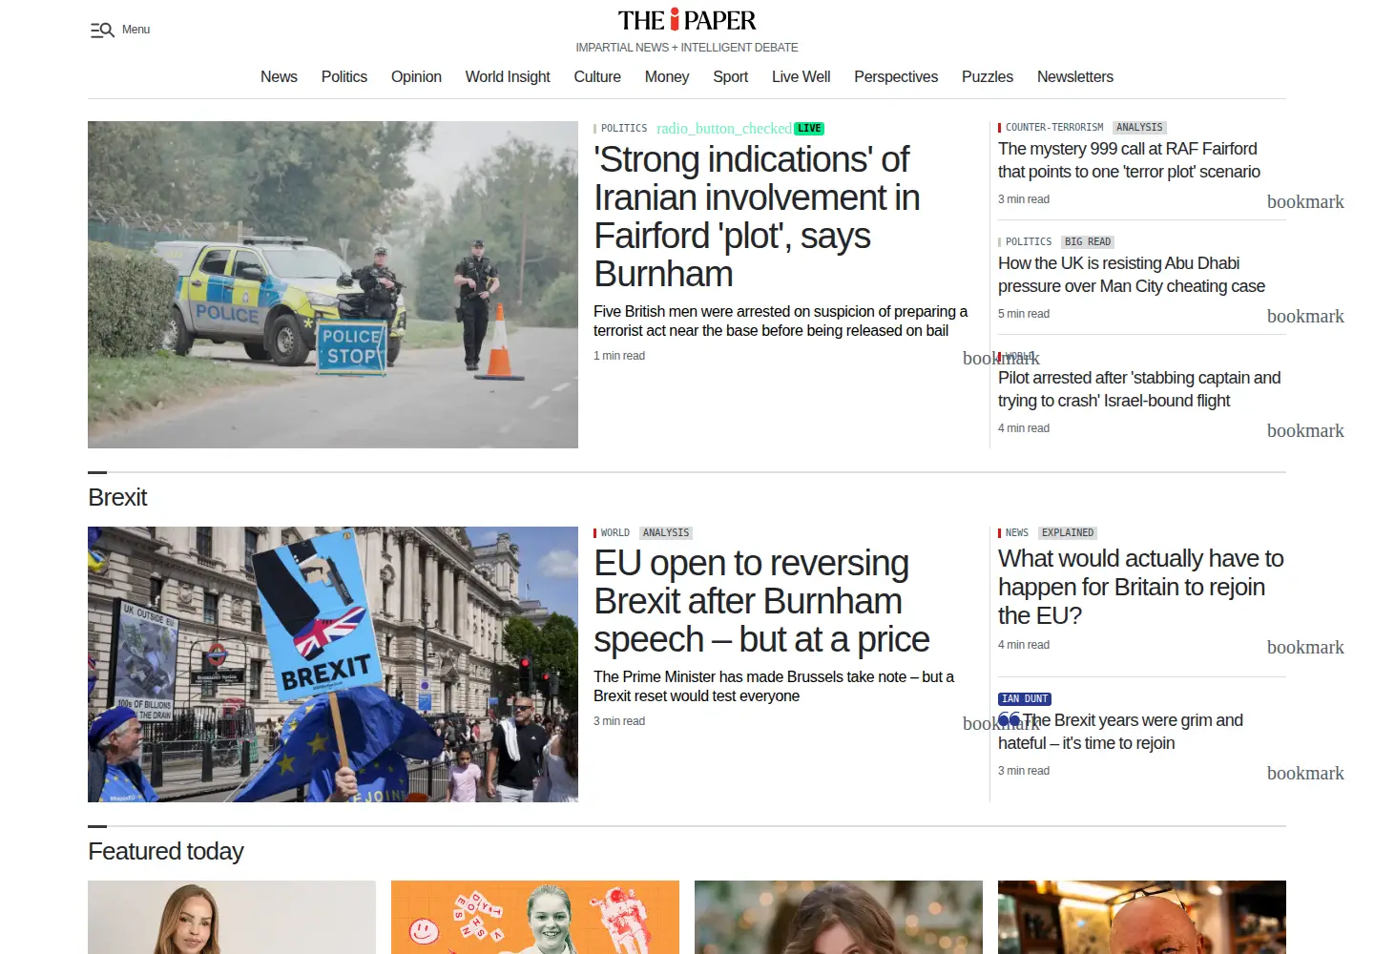Bookmark the RAF Fairford 999 call story
This screenshot has height=954, width=1374.
[1305, 201]
